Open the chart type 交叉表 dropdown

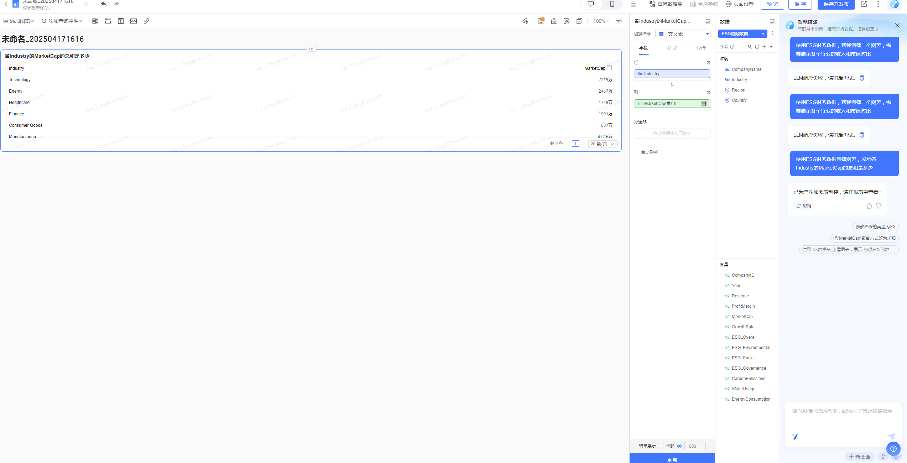pos(683,34)
